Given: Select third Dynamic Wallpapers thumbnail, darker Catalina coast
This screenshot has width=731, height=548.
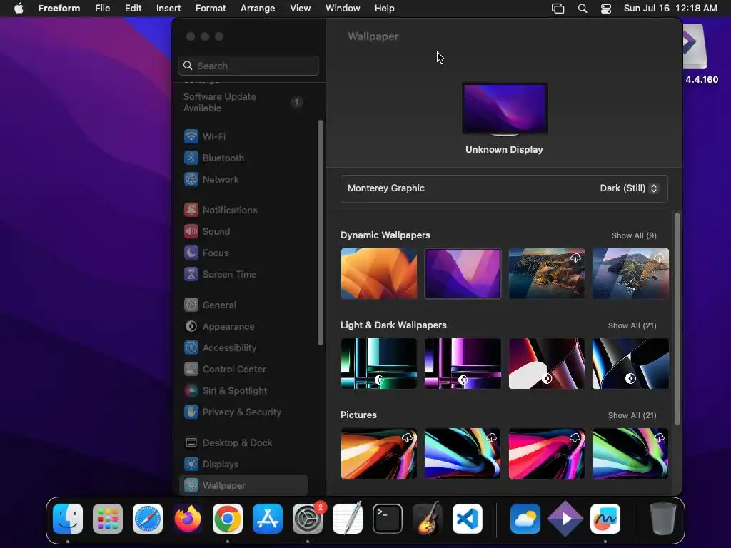Looking at the screenshot, I should click(546, 273).
